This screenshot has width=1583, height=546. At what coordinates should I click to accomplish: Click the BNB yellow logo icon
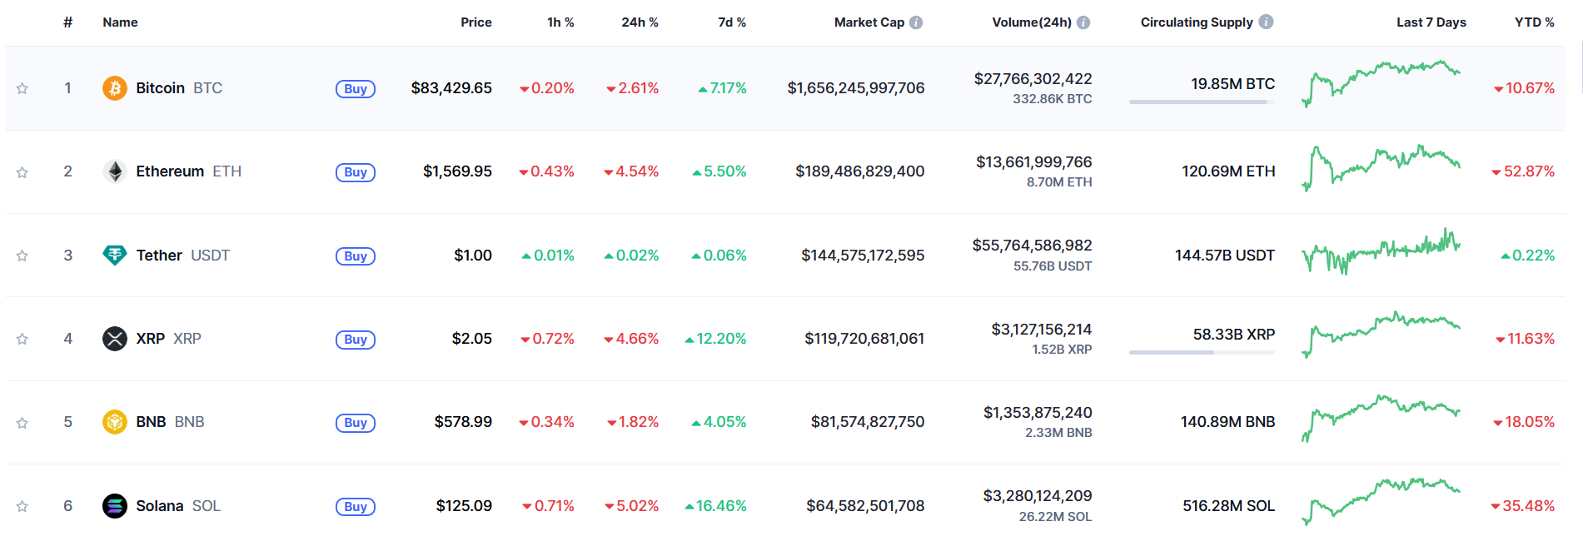(115, 422)
